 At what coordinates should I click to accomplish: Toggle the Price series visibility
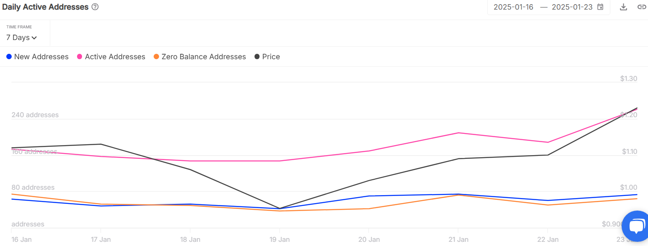(x=271, y=57)
